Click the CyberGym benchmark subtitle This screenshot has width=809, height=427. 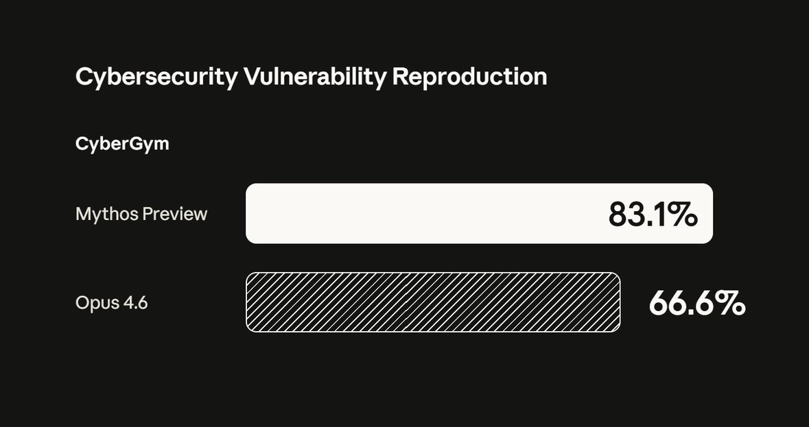click(122, 144)
